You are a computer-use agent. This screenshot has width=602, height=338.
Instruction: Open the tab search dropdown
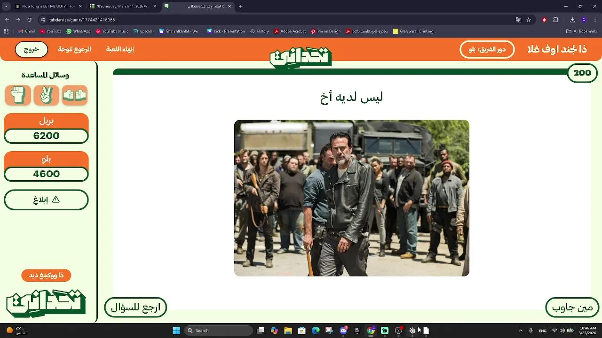pyautogui.click(x=6, y=6)
